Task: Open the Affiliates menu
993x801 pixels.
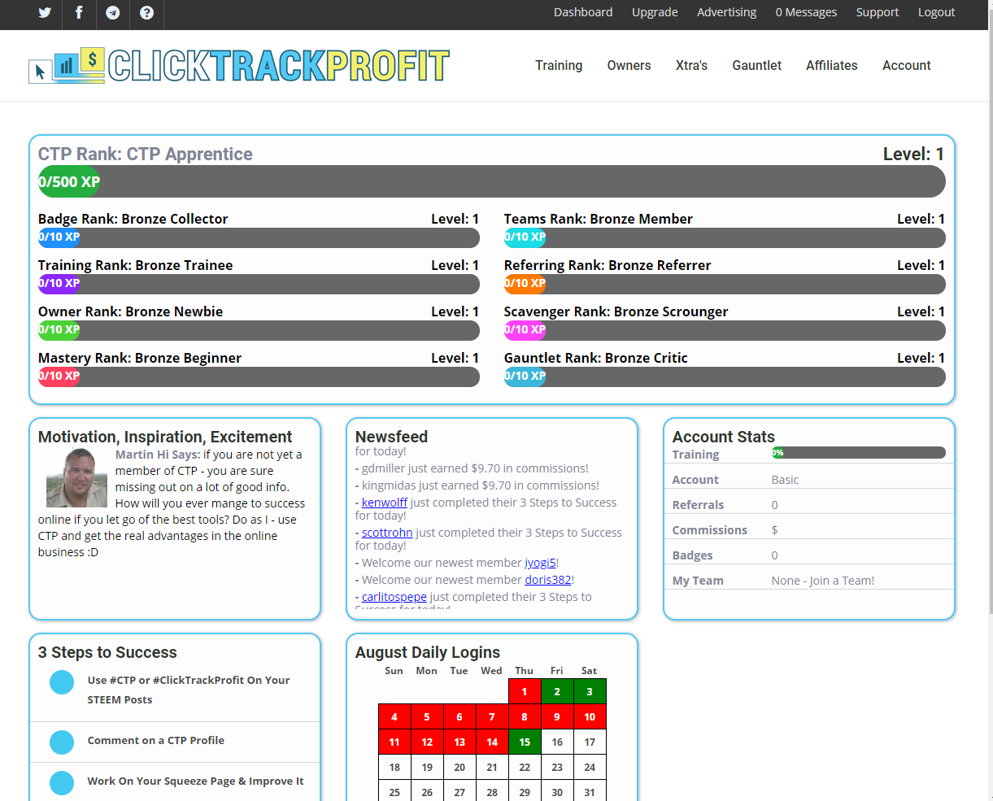Action: click(831, 65)
